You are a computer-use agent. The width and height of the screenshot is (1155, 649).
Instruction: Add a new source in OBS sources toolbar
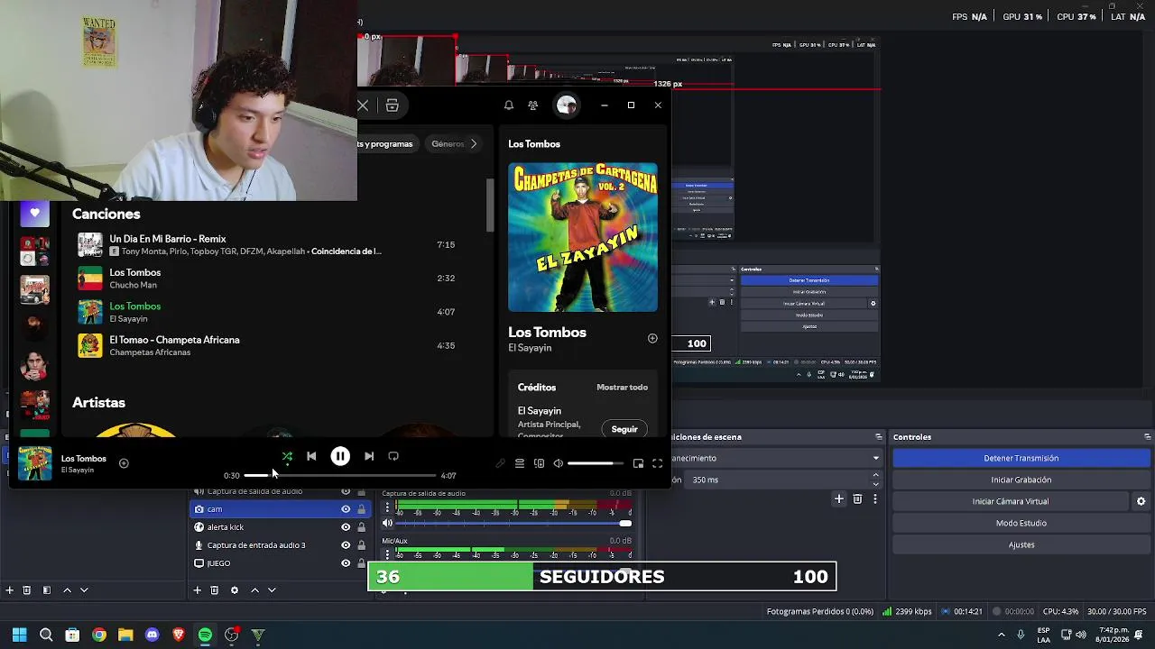(197, 590)
